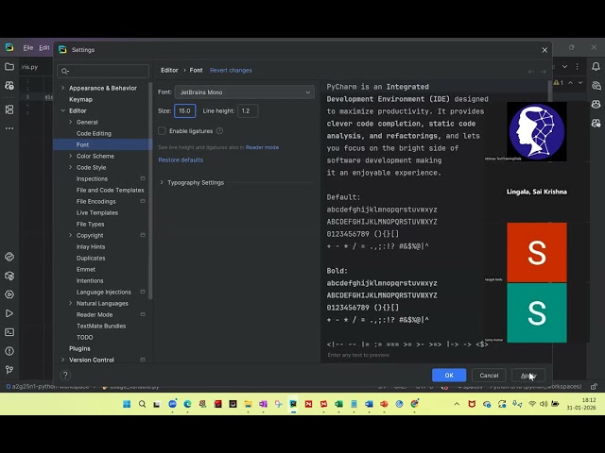Click the Line height input field
The width and height of the screenshot is (605, 453).
[x=248, y=111]
